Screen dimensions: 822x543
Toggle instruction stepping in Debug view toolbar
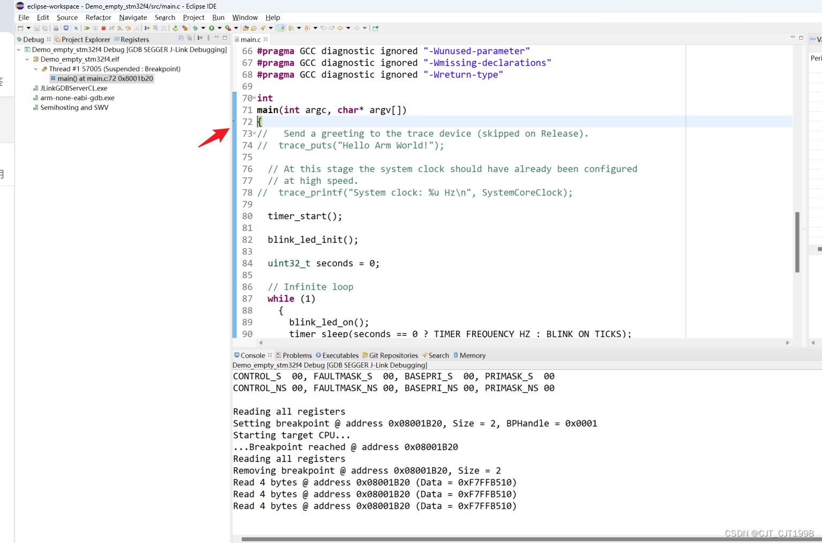tap(200, 38)
